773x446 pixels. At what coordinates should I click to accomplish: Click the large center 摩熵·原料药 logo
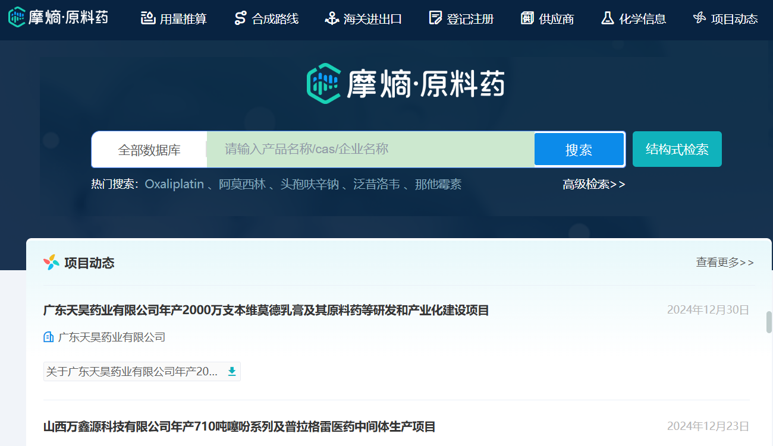point(406,83)
